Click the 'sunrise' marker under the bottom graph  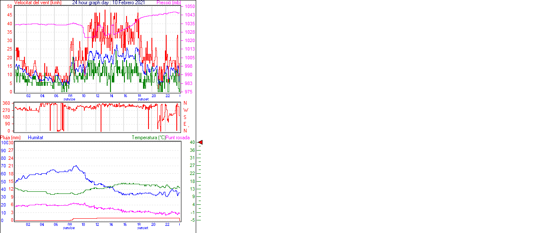coord(69,228)
